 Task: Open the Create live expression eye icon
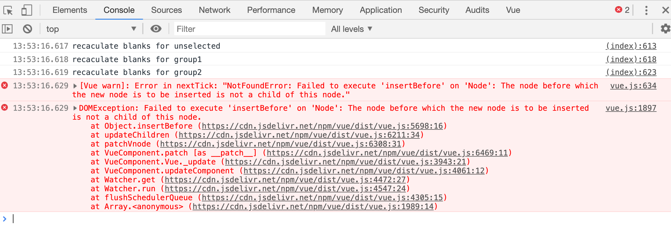pyautogui.click(x=156, y=29)
